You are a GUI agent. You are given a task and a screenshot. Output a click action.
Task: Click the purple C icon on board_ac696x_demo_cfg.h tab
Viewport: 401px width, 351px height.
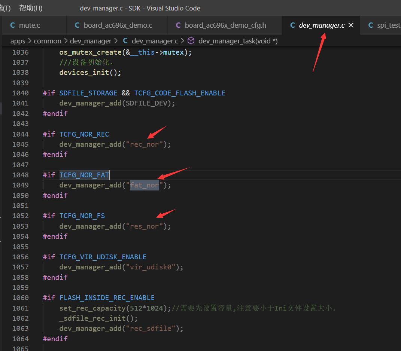click(178, 25)
